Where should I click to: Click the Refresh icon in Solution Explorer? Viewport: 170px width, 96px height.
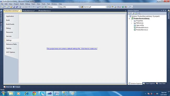coord(136,13)
